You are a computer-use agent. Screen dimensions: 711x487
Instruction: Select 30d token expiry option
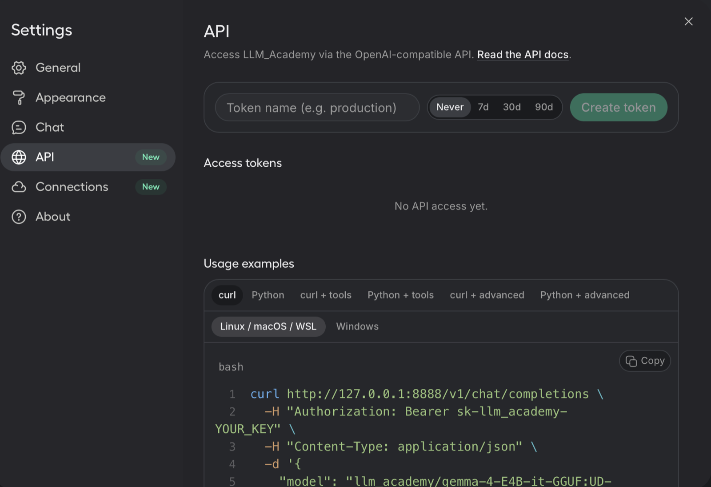(511, 107)
